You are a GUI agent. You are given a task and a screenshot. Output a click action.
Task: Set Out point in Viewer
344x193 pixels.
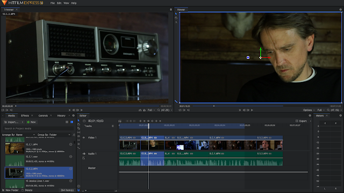pos(188,110)
